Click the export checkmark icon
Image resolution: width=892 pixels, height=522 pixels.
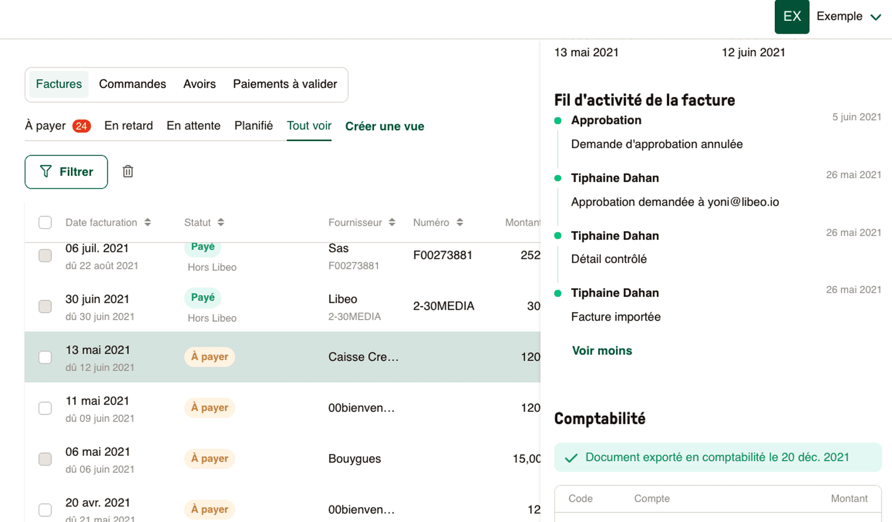pyautogui.click(x=571, y=458)
